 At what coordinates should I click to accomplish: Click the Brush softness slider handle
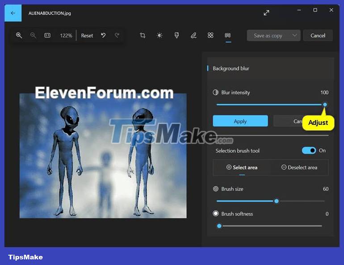pos(219,226)
